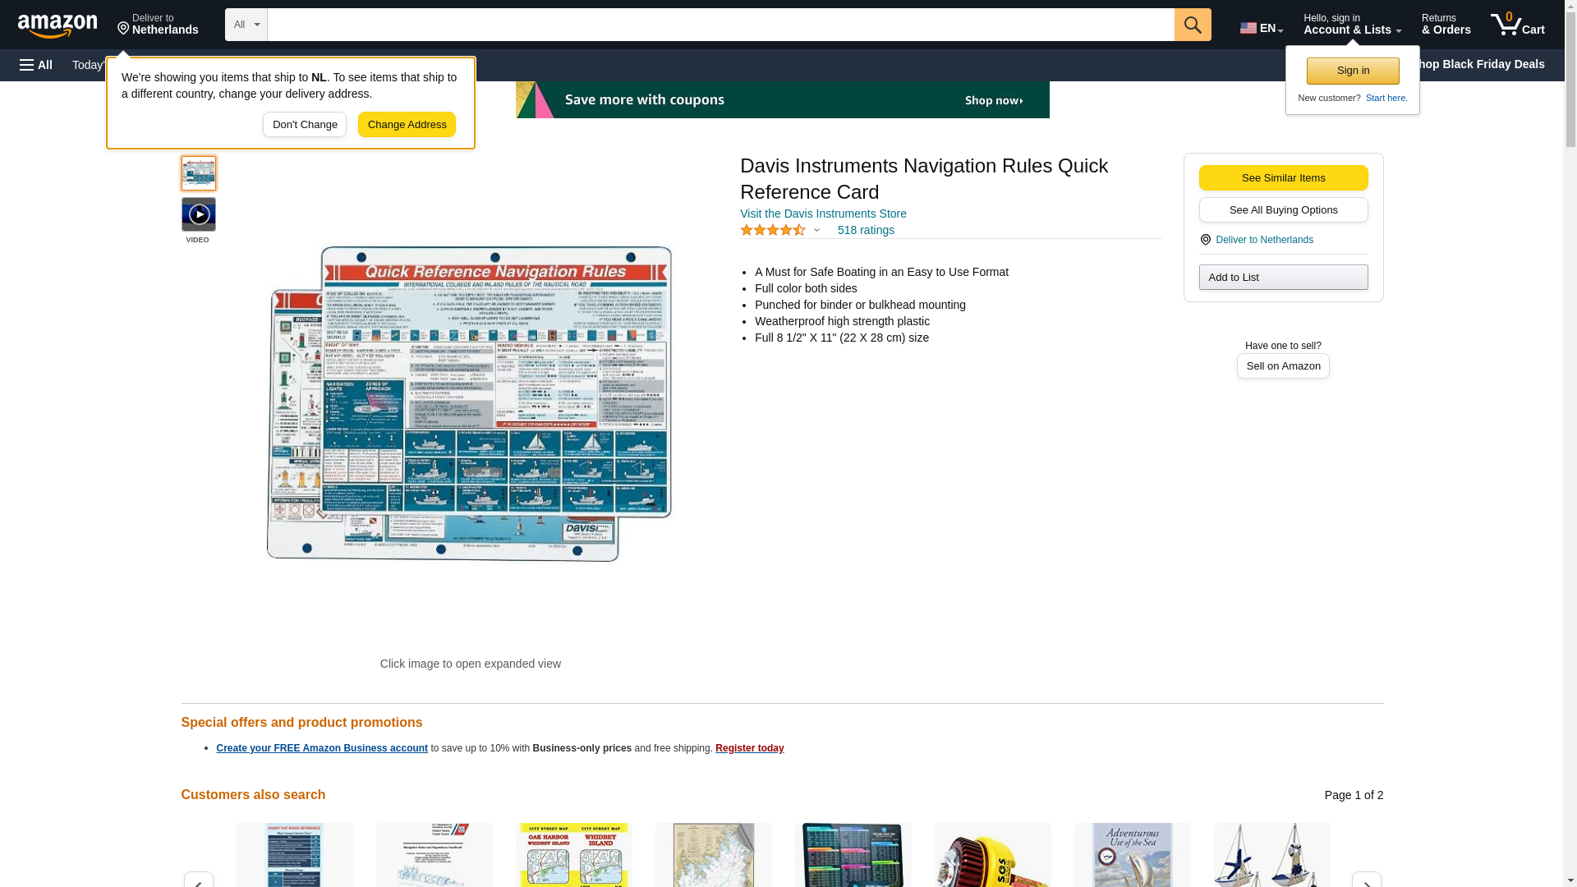The image size is (1577, 887).
Task: Click the See Similar Items button
Action: (1282, 178)
